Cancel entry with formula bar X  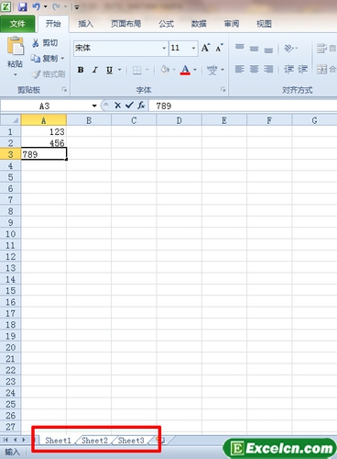point(117,106)
